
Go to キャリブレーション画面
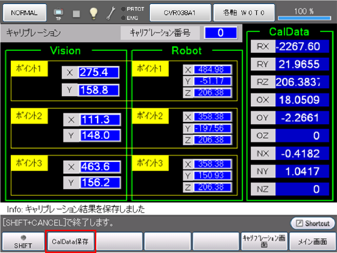(264, 241)
